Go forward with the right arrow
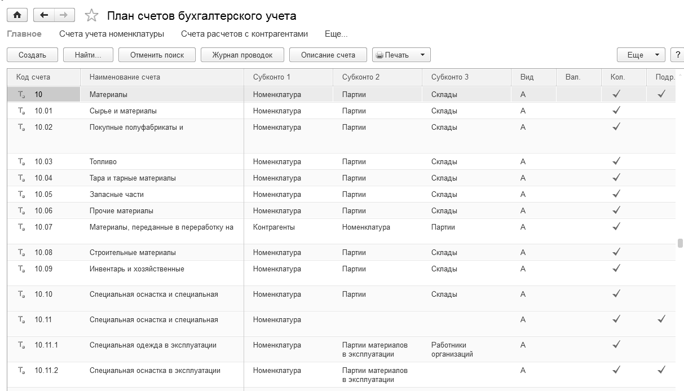This screenshot has width=684, height=391. pyautogui.click(x=64, y=16)
